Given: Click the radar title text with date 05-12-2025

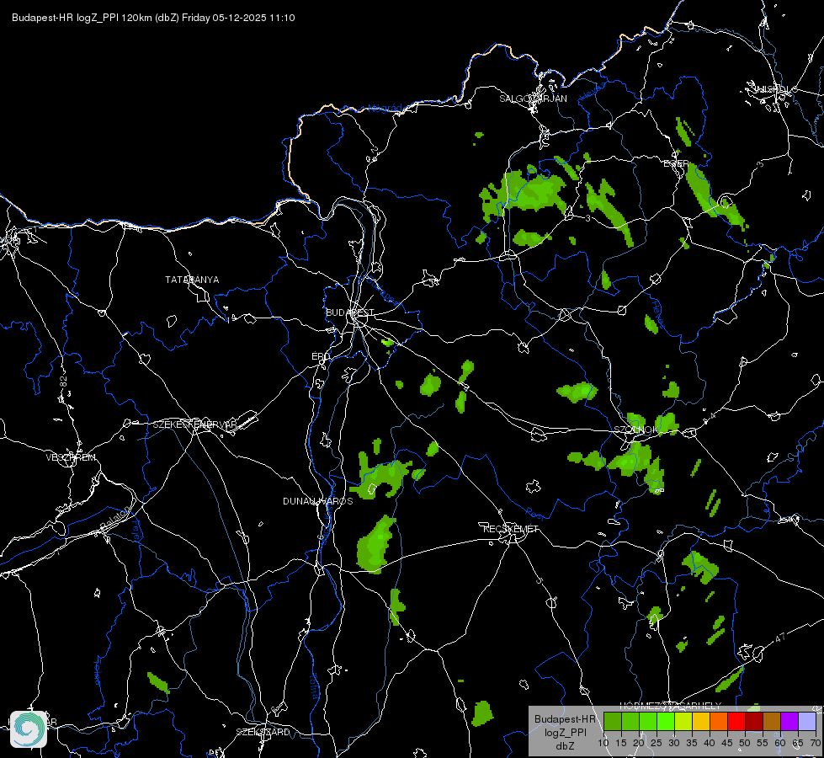Looking at the screenshot, I should click(x=153, y=18).
